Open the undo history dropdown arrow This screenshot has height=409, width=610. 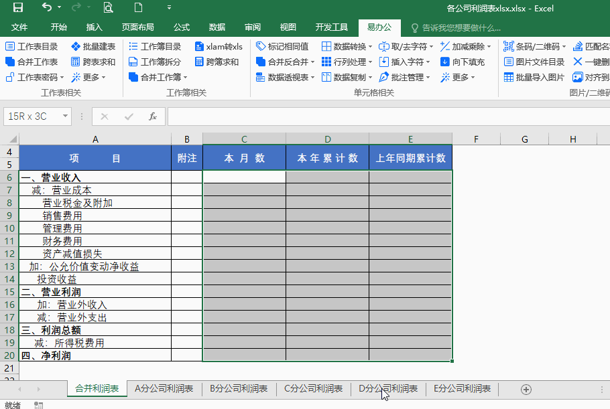click(59, 7)
